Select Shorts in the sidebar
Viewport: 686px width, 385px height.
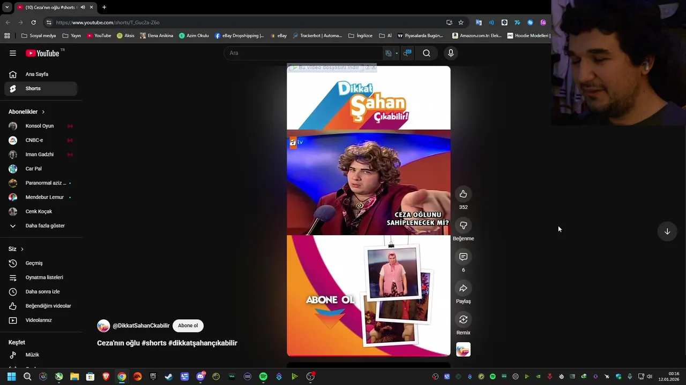pos(41,88)
